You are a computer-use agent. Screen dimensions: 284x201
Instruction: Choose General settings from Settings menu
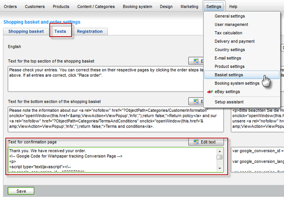point(230,16)
